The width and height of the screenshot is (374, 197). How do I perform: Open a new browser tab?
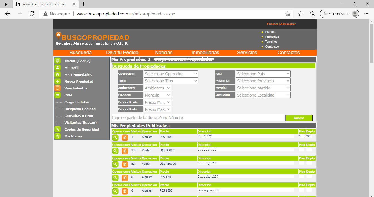(84, 4)
